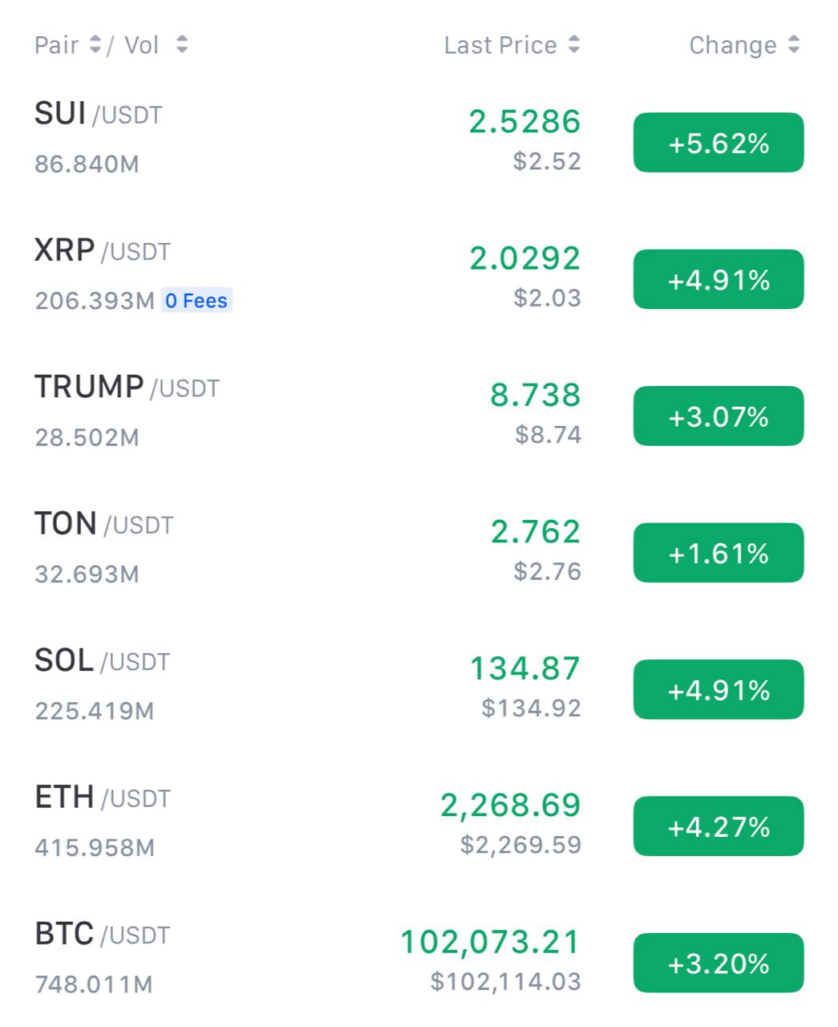Toggle BTC +3.20% change badge
This screenshot has width=838, height=1027.
[719, 963]
